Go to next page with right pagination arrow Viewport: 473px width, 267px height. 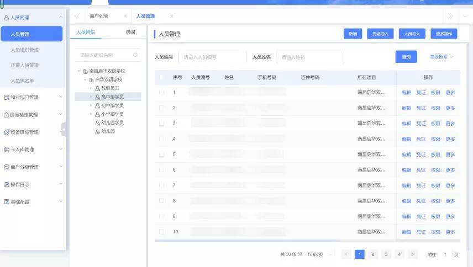coord(413,254)
